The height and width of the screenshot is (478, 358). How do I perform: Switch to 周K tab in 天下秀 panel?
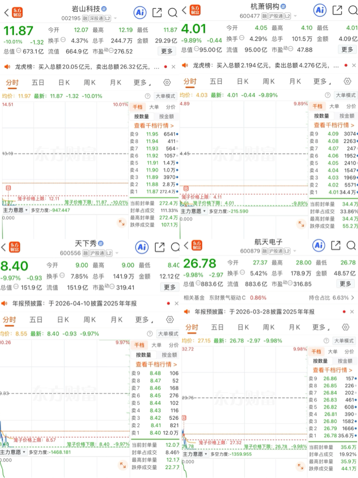point(89,319)
